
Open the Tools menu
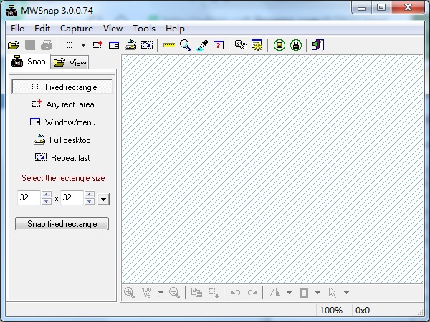coord(144,29)
